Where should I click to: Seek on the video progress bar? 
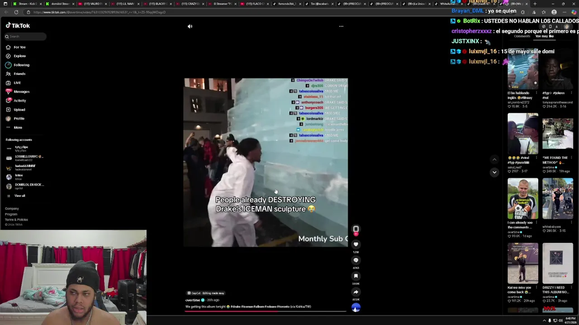point(266,311)
